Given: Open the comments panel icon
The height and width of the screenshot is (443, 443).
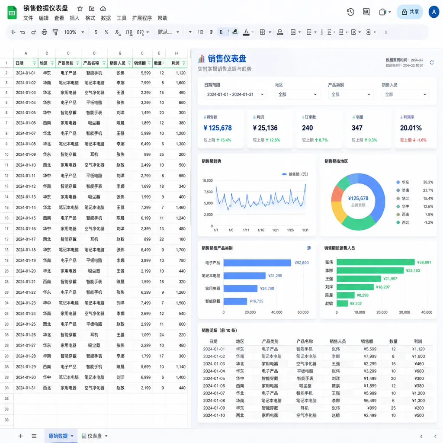Looking at the screenshot, I should [x=366, y=12].
